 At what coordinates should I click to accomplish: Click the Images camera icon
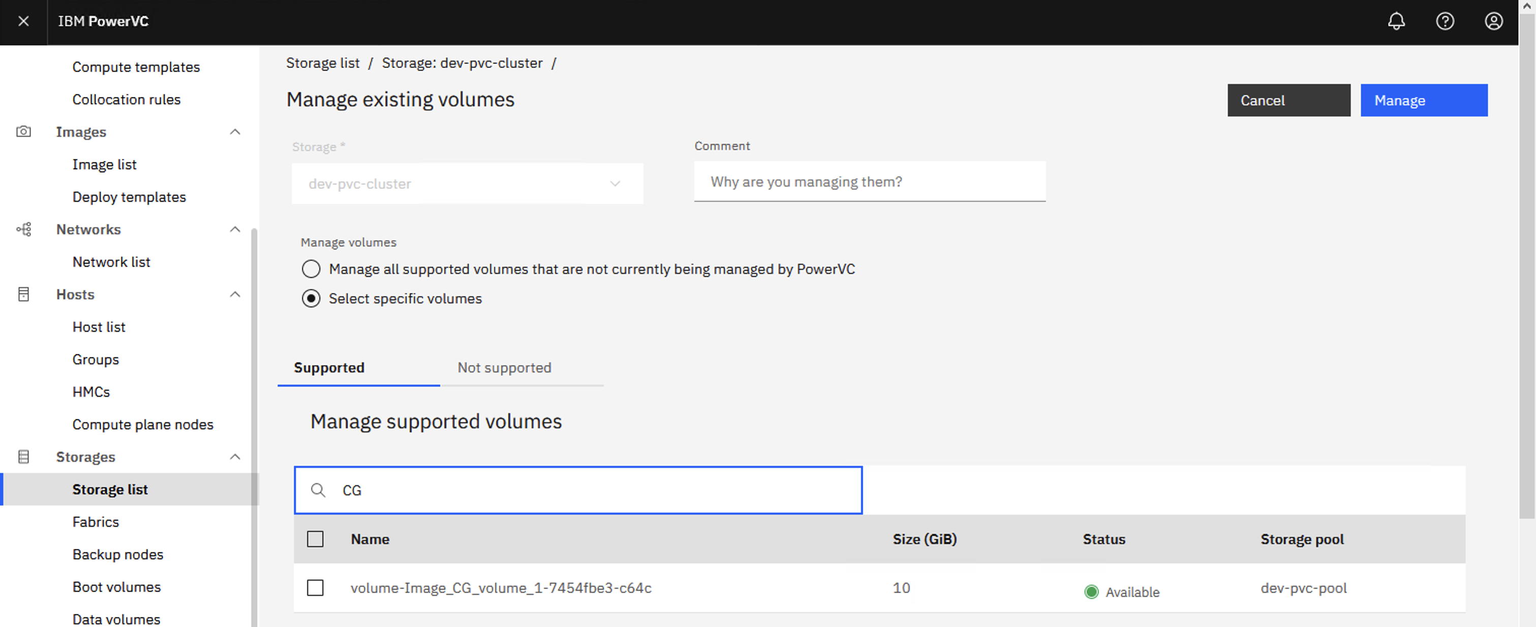click(x=24, y=132)
